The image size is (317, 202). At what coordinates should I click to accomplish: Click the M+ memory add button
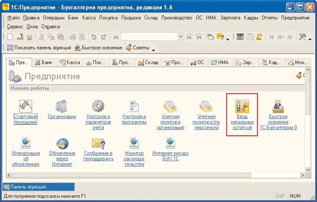click(281, 37)
